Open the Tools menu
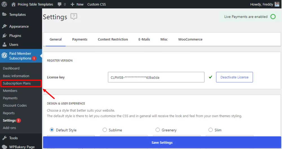Viewport: 282px width, 149px height. (14, 138)
